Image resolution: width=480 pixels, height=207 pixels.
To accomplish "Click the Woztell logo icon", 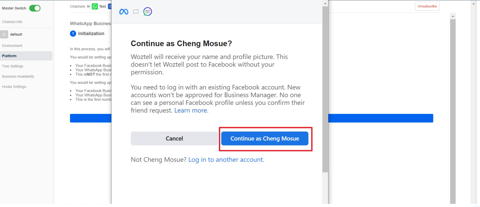I will tap(148, 12).
